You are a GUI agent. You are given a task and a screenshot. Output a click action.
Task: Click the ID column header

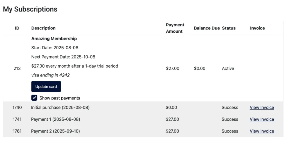(17, 28)
